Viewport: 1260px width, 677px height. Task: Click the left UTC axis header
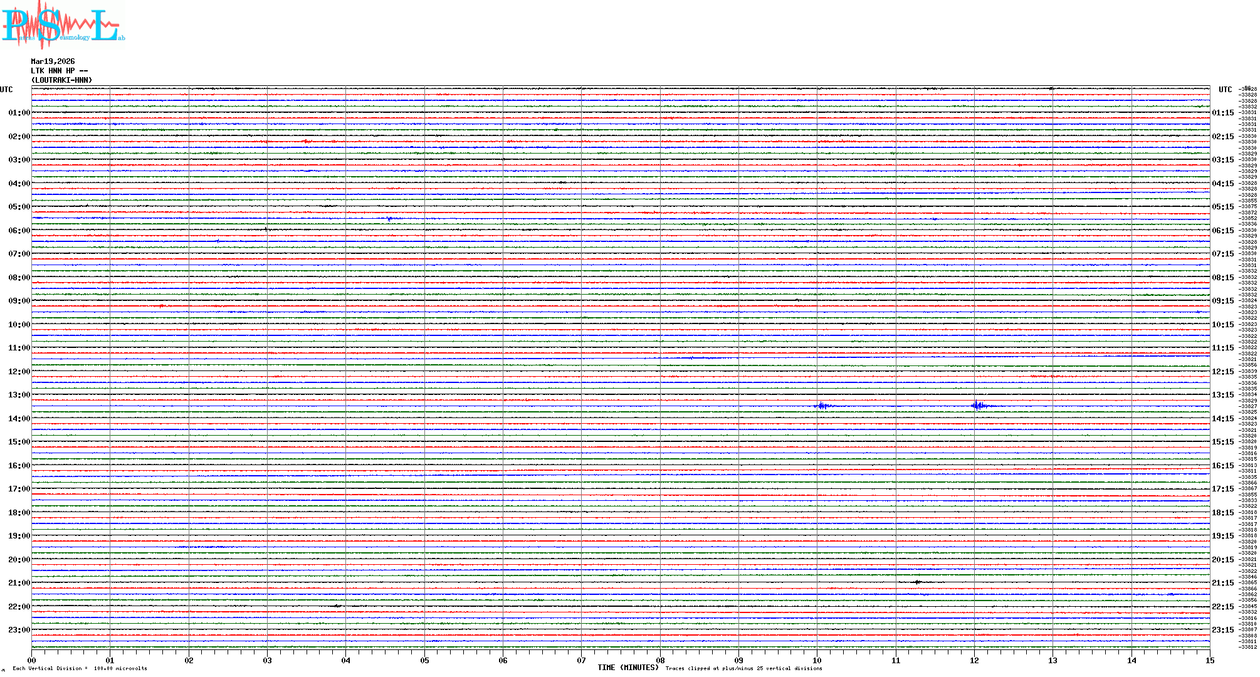[6, 90]
